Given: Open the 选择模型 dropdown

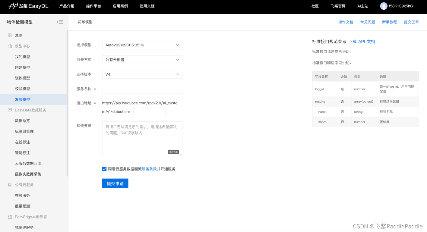Looking at the screenshot, I should pyautogui.click(x=142, y=45).
